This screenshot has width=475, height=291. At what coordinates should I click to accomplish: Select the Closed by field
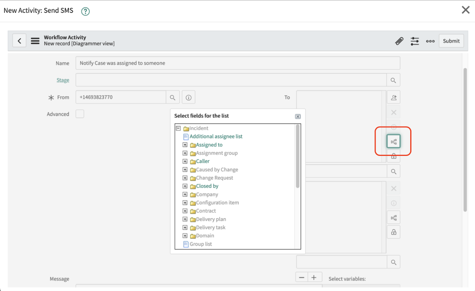[207, 186]
